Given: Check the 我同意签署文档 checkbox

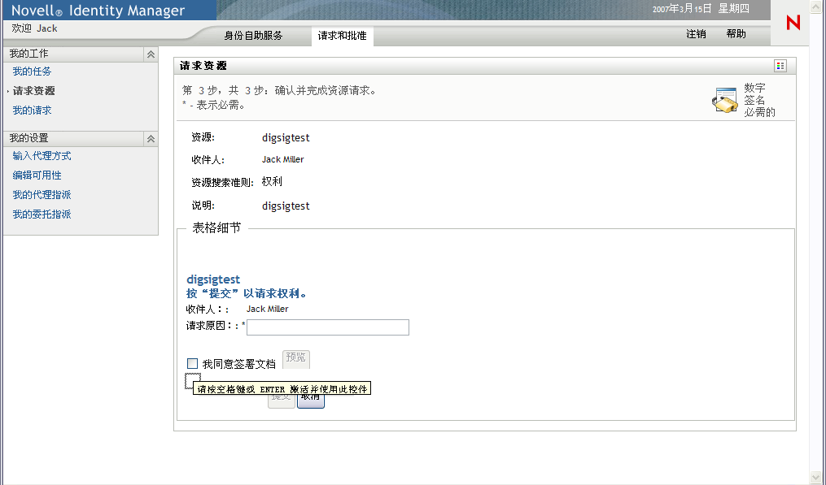Looking at the screenshot, I should point(192,362).
